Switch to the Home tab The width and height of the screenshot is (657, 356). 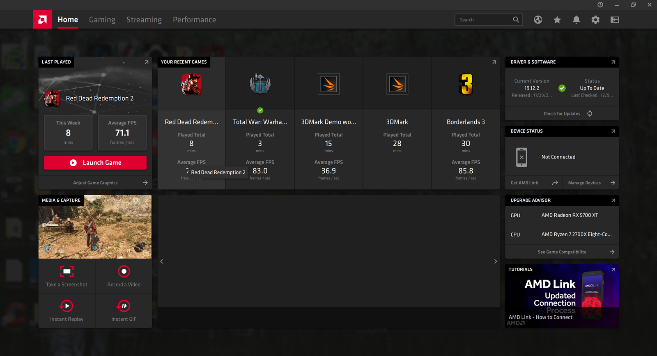point(68,20)
